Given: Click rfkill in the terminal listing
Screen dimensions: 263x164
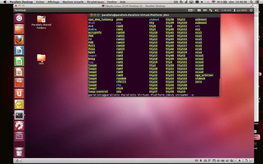Looking at the screenshot, I should [x=121, y=82].
